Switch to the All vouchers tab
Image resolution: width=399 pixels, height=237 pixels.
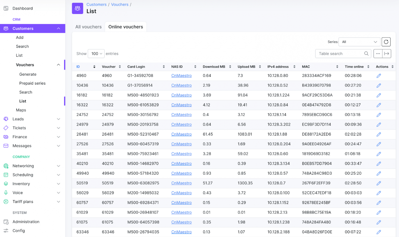point(88,27)
